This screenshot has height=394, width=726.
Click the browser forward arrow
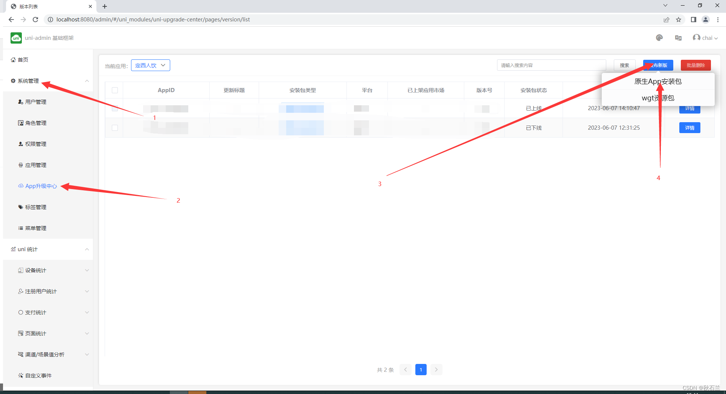pyautogui.click(x=23, y=20)
